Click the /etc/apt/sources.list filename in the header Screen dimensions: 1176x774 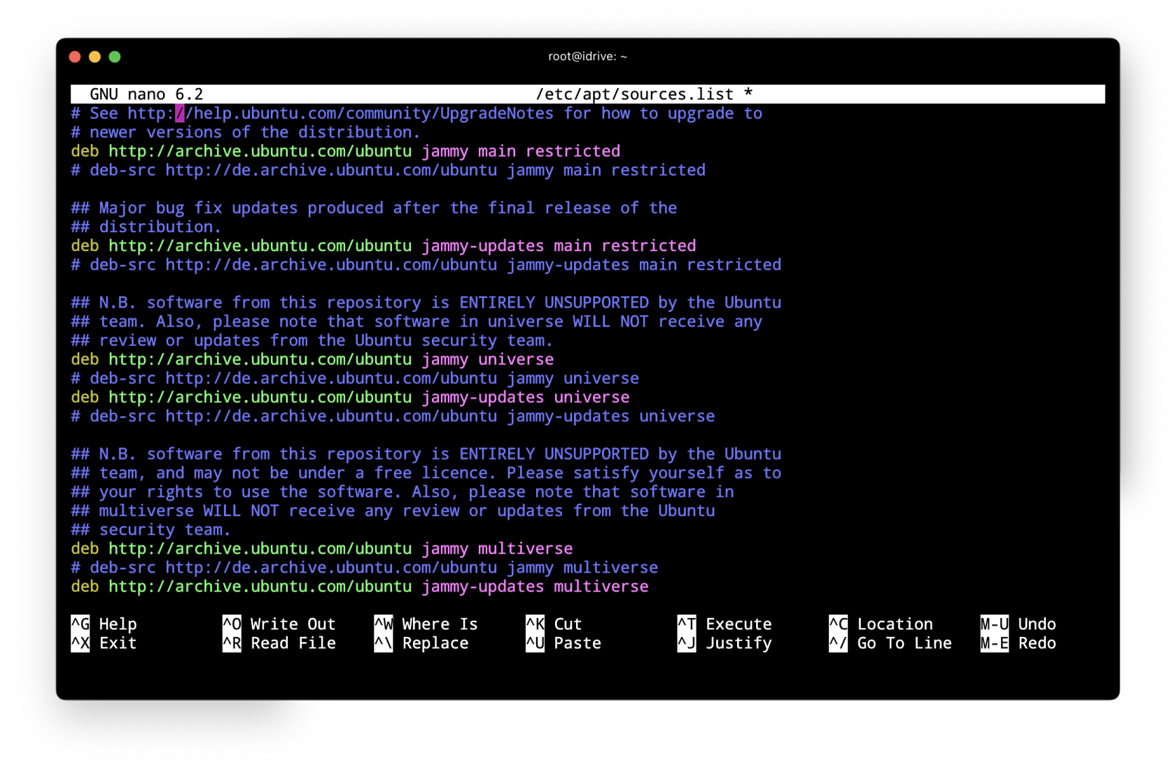[x=635, y=94]
